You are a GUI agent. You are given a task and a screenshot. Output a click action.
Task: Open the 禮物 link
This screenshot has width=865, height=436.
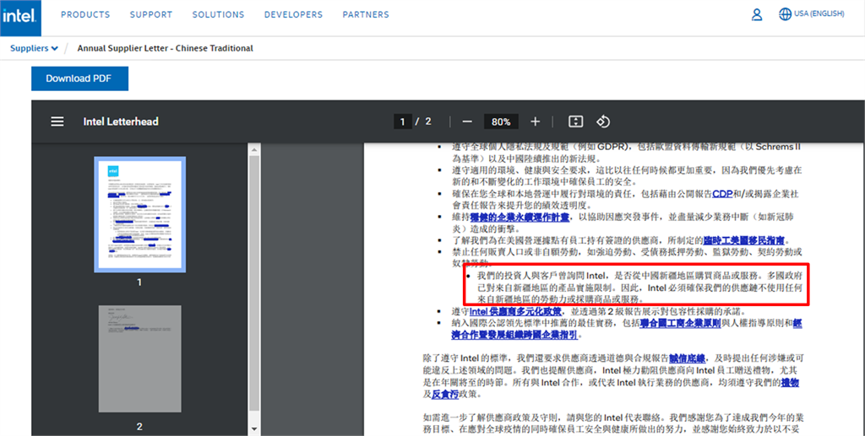click(x=790, y=382)
